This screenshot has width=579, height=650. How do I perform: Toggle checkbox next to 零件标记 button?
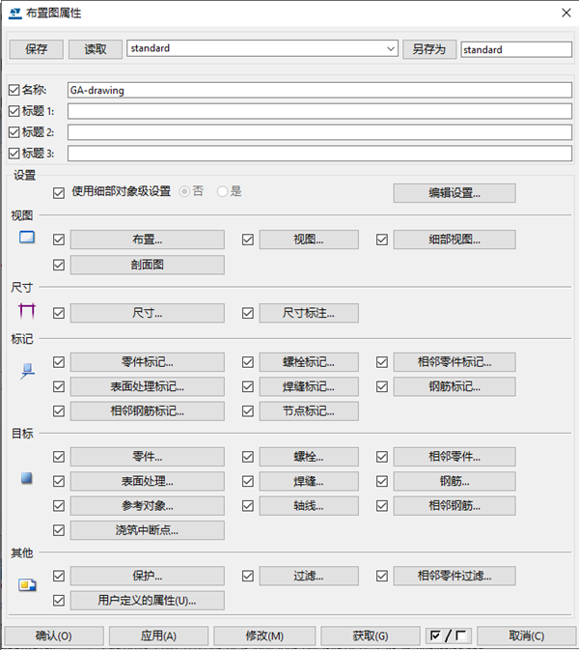[59, 362]
